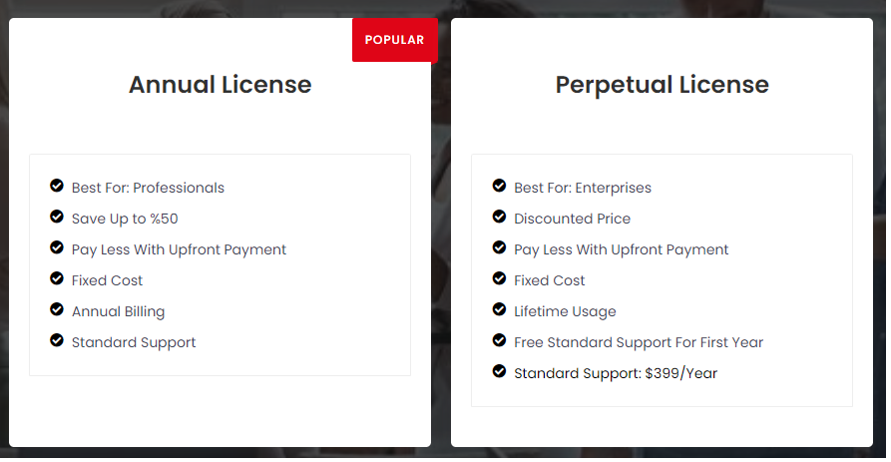This screenshot has height=462, width=891.
Task: Click Fixed Cost text in Perpetual License card
Action: point(549,280)
